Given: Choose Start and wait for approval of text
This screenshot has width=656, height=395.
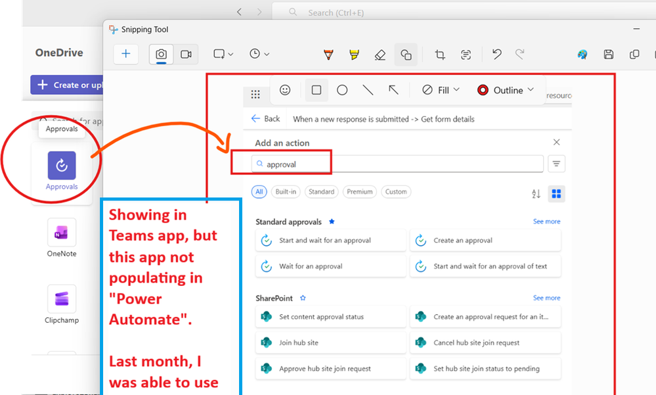Looking at the screenshot, I should pyautogui.click(x=485, y=266).
